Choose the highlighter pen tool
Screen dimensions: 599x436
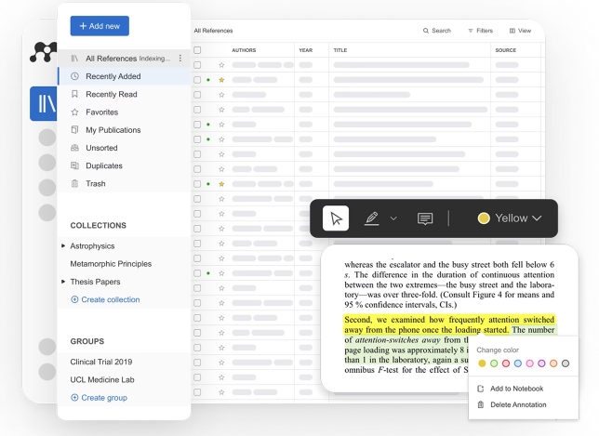tap(372, 218)
